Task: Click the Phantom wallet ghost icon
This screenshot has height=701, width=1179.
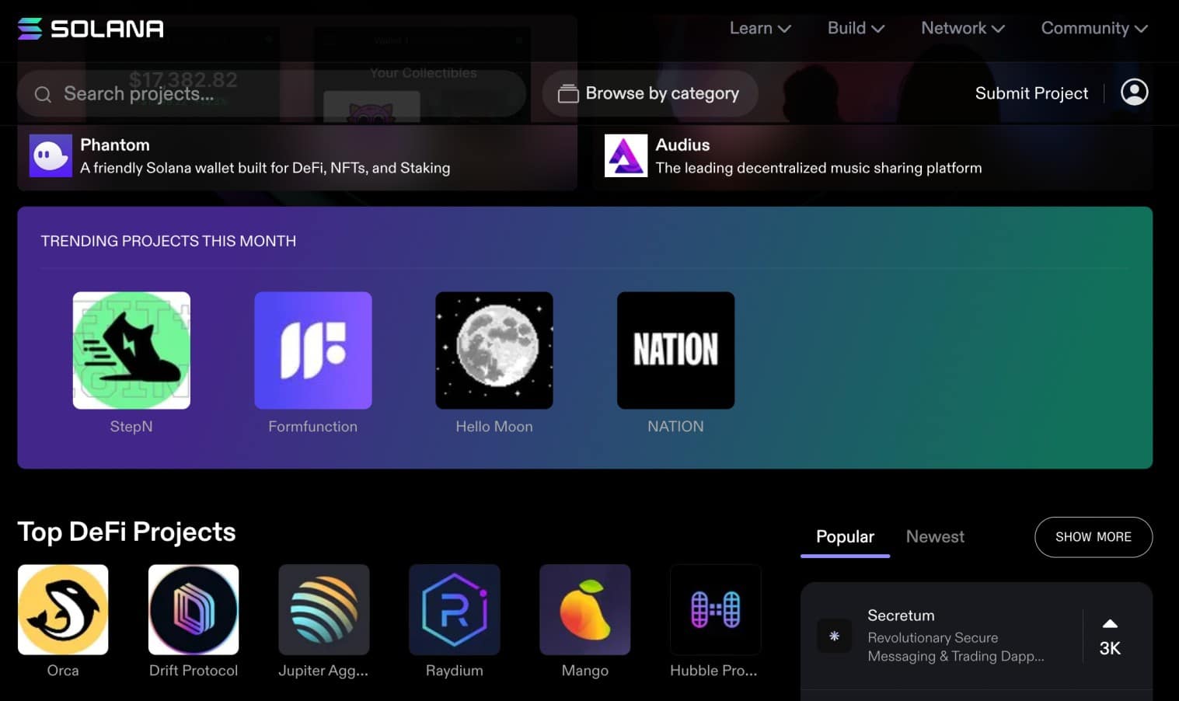Action: (x=51, y=155)
